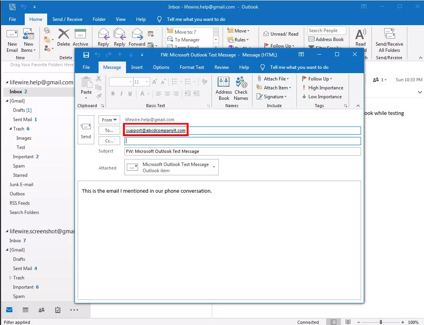
Task: Open the Address Book in message ribbon
Action: coord(224,88)
